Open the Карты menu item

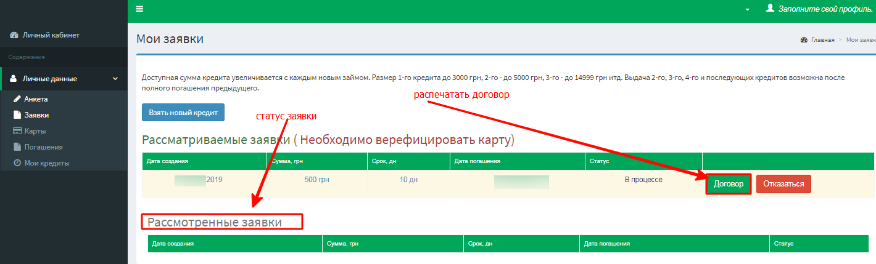coord(35,130)
